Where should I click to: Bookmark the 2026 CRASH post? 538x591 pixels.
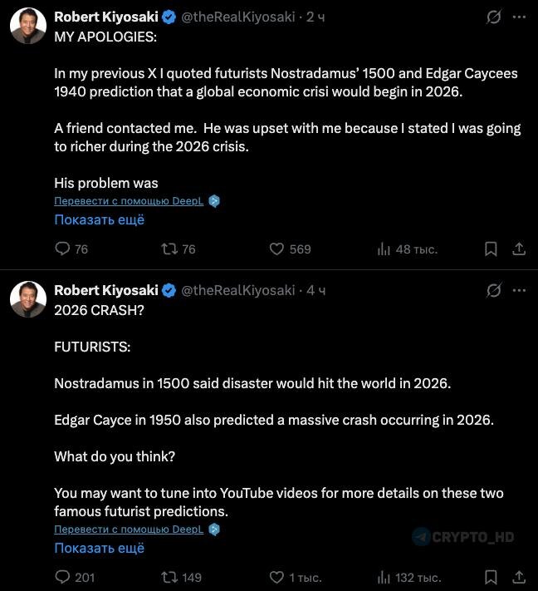491,577
